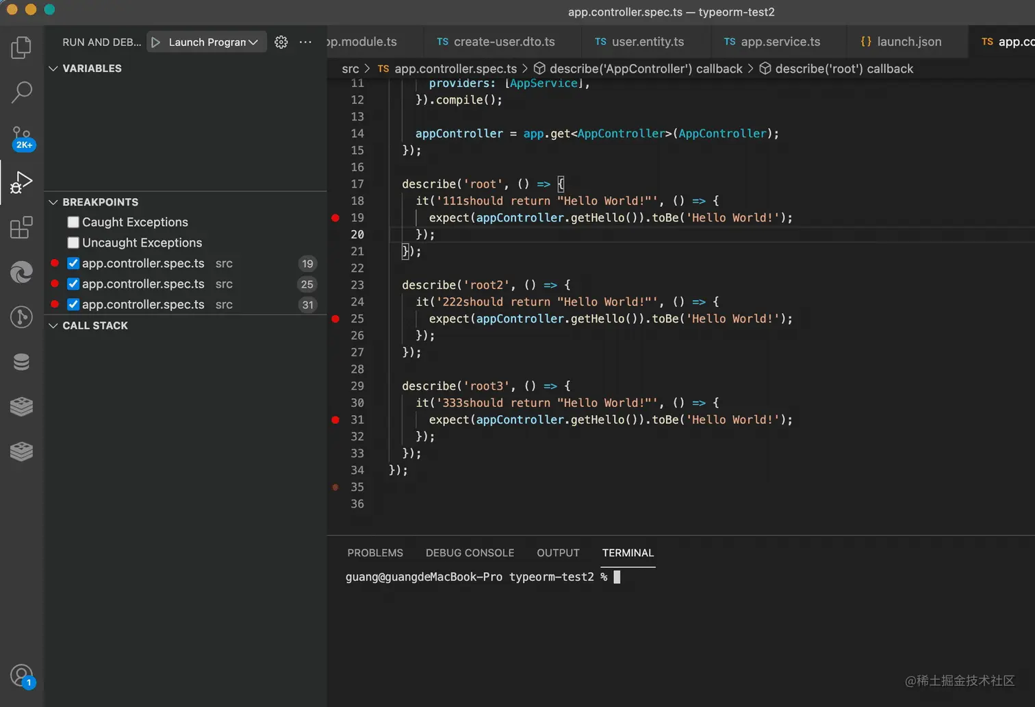Open the Accounts icon in activity bar
The height and width of the screenshot is (707, 1035).
click(21, 676)
